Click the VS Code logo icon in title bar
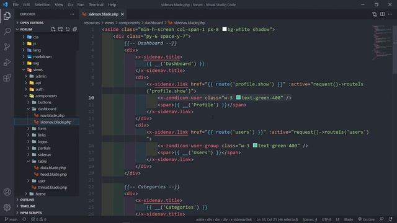Screen dimensions: 397x223 (5, 4)
